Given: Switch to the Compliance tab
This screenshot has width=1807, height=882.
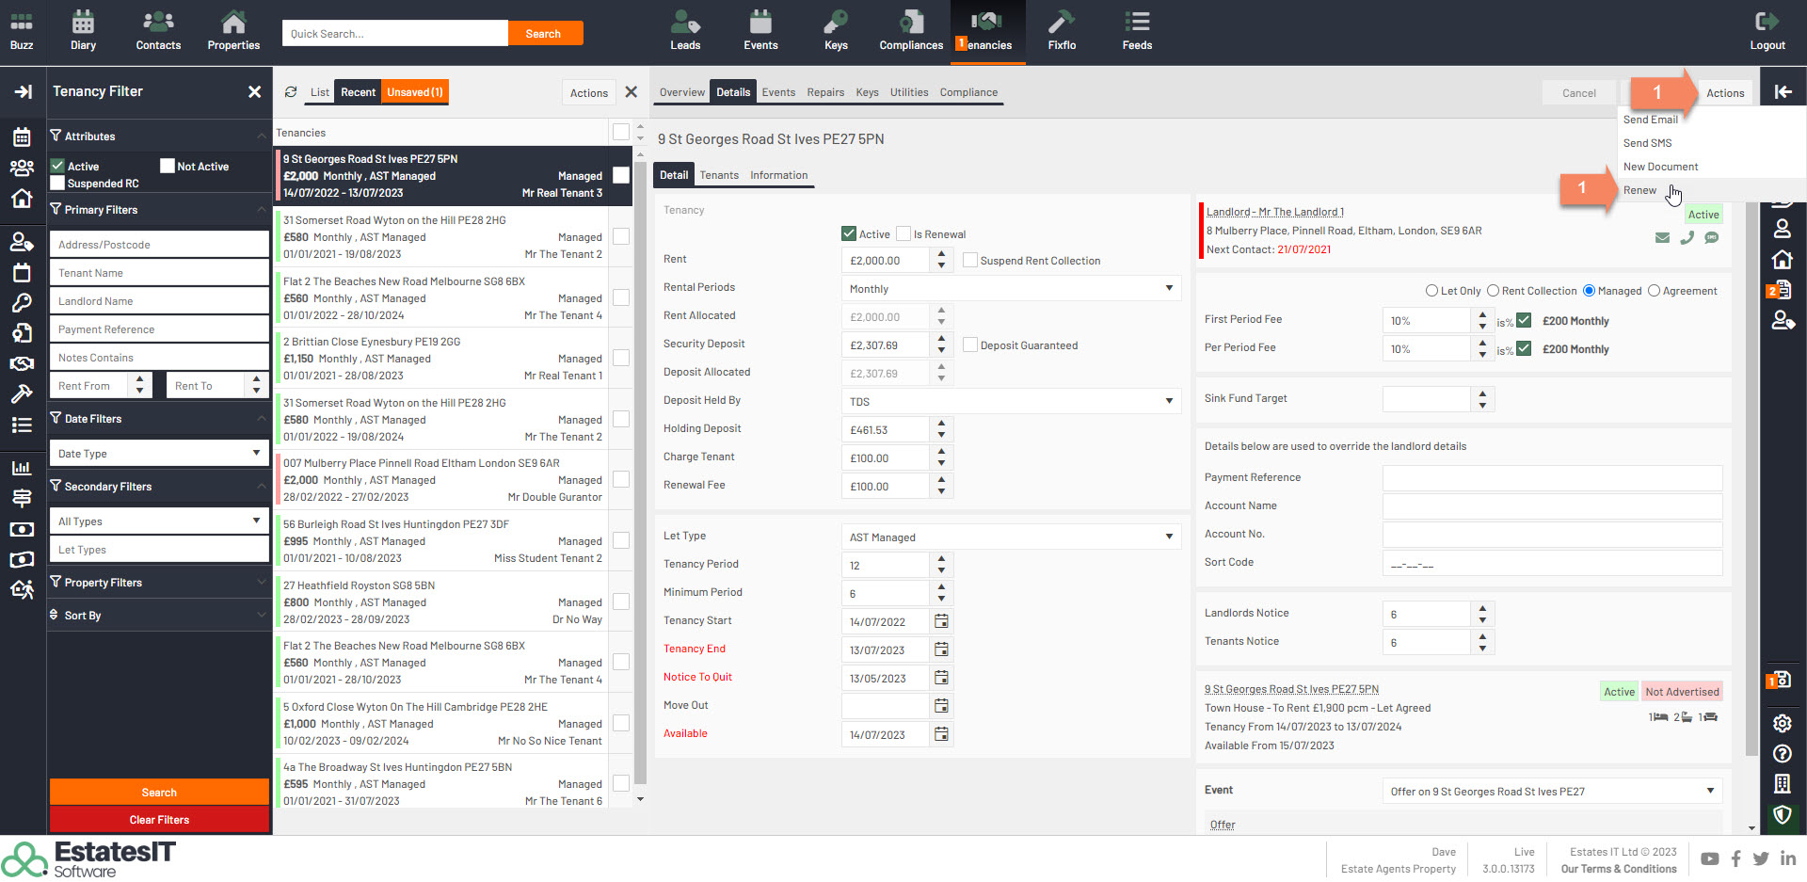Looking at the screenshot, I should click(968, 92).
